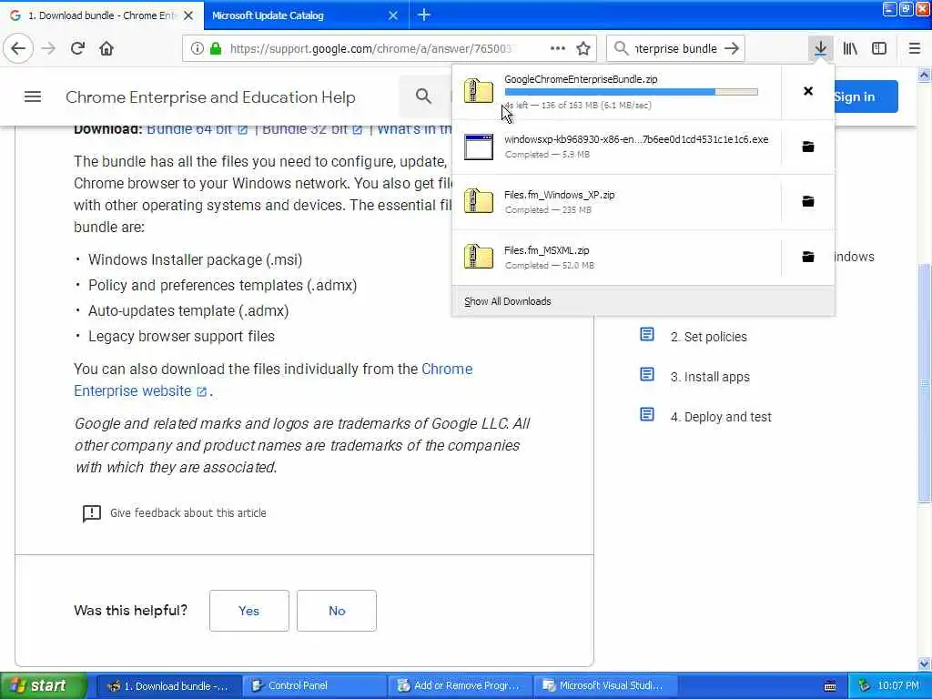The image size is (932, 699).
Task: Switch to Microsoft Visual Studio taskbar item
Action: 604,685
